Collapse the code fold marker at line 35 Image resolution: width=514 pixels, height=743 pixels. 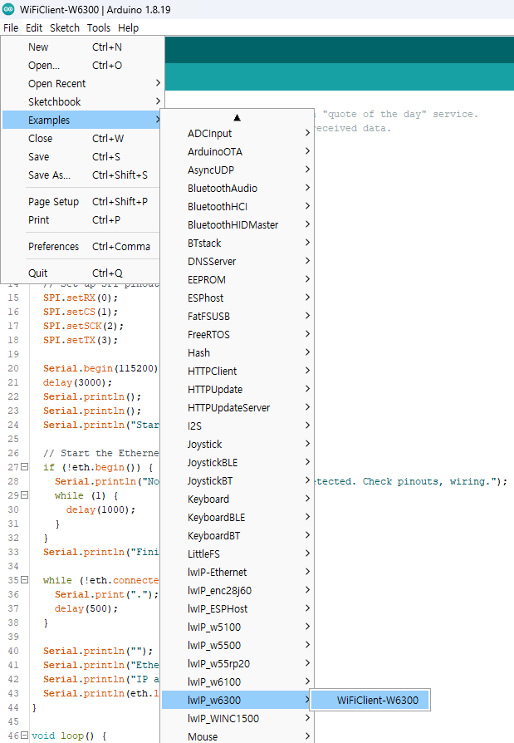(24, 580)
